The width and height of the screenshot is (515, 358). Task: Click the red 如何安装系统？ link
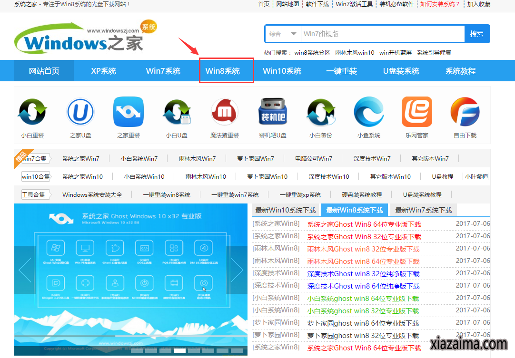tap(440, 4)
